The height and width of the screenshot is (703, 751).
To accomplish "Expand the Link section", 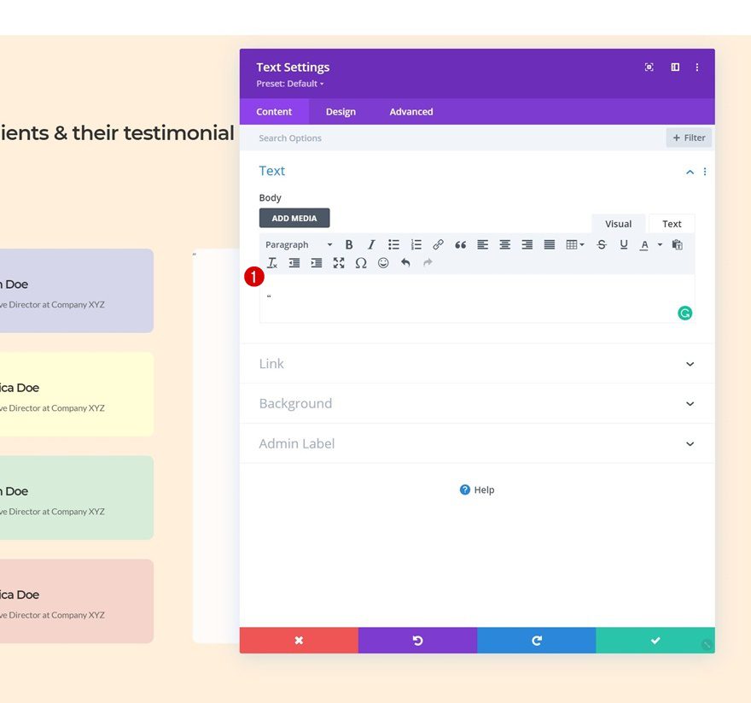I will coord(477,364).
